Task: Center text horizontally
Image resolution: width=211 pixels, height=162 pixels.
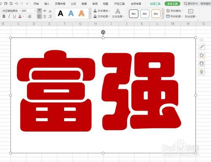Action: tap(45, 16)
